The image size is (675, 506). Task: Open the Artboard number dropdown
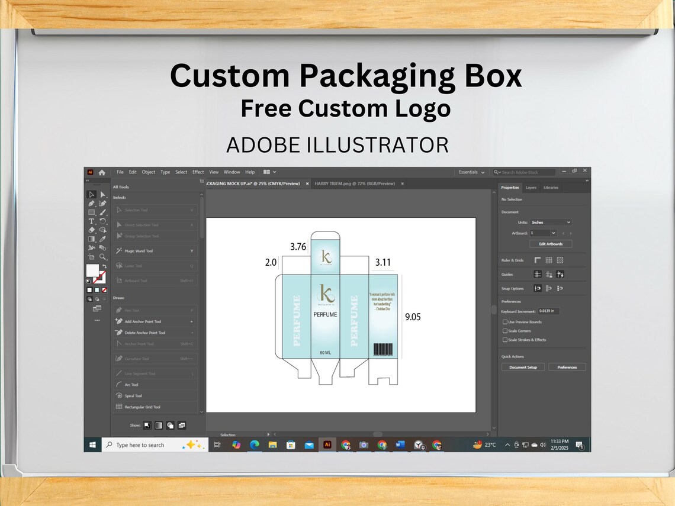(x=543, y=233)
